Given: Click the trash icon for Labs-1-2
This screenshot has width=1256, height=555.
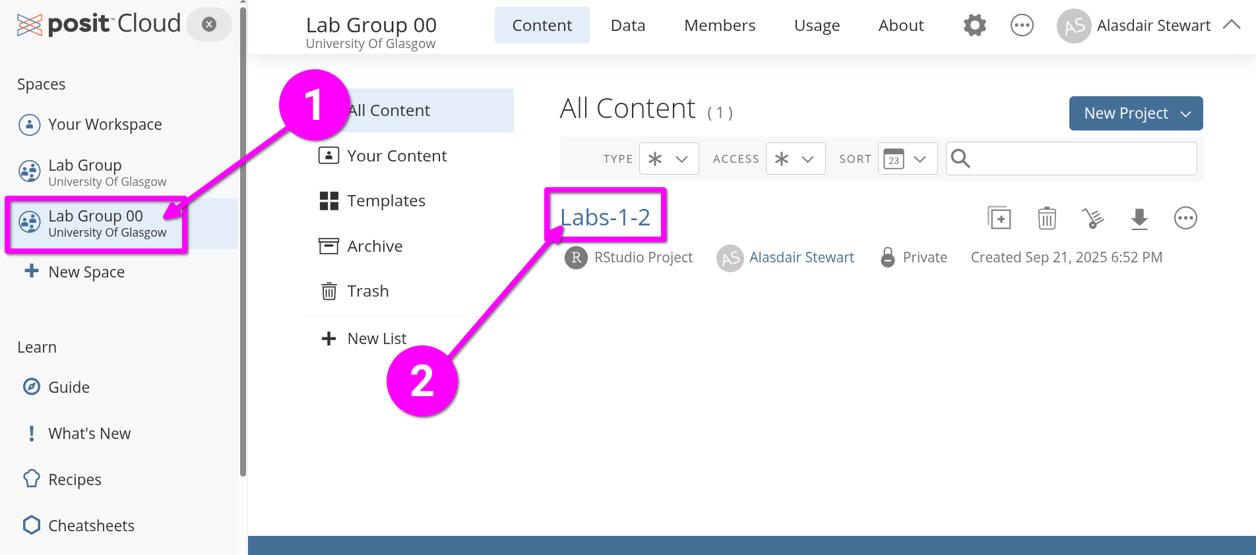Looking at the screenshot, I should coord(1047,218).
